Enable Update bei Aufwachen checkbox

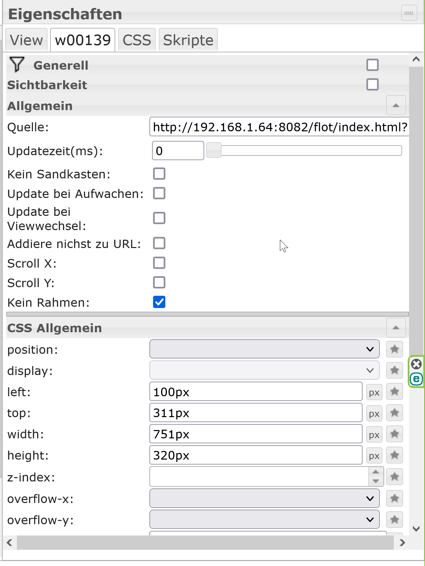tap(159, 193)
